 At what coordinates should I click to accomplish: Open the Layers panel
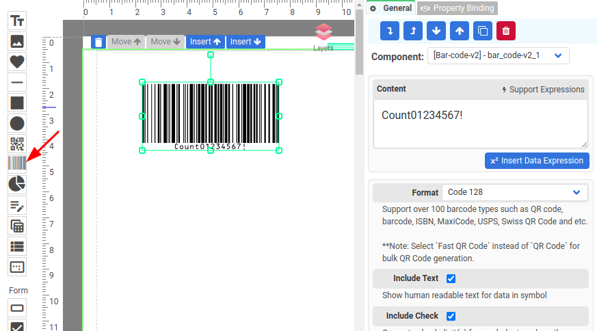click(x=323, y=37)
